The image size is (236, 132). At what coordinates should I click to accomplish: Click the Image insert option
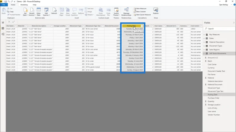pos(88,11)
